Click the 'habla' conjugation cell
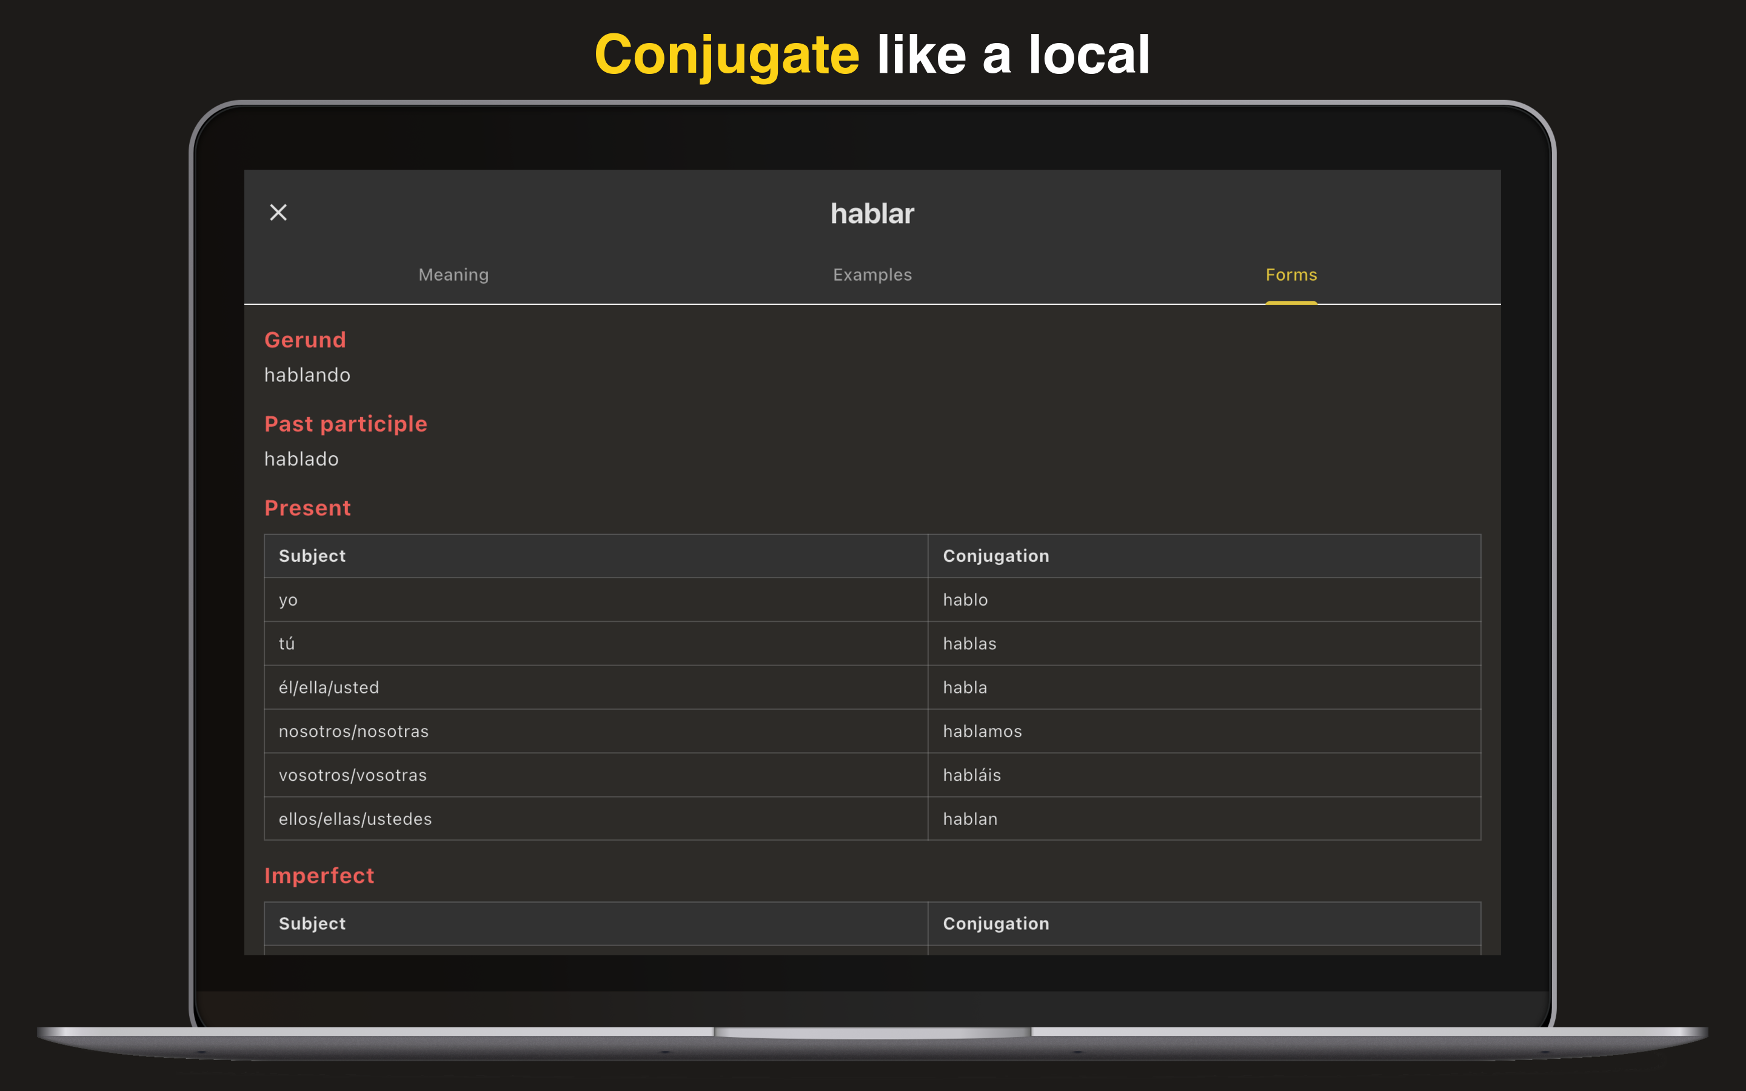This screenshot has width=1746, height=1091. pos(1204,688)
